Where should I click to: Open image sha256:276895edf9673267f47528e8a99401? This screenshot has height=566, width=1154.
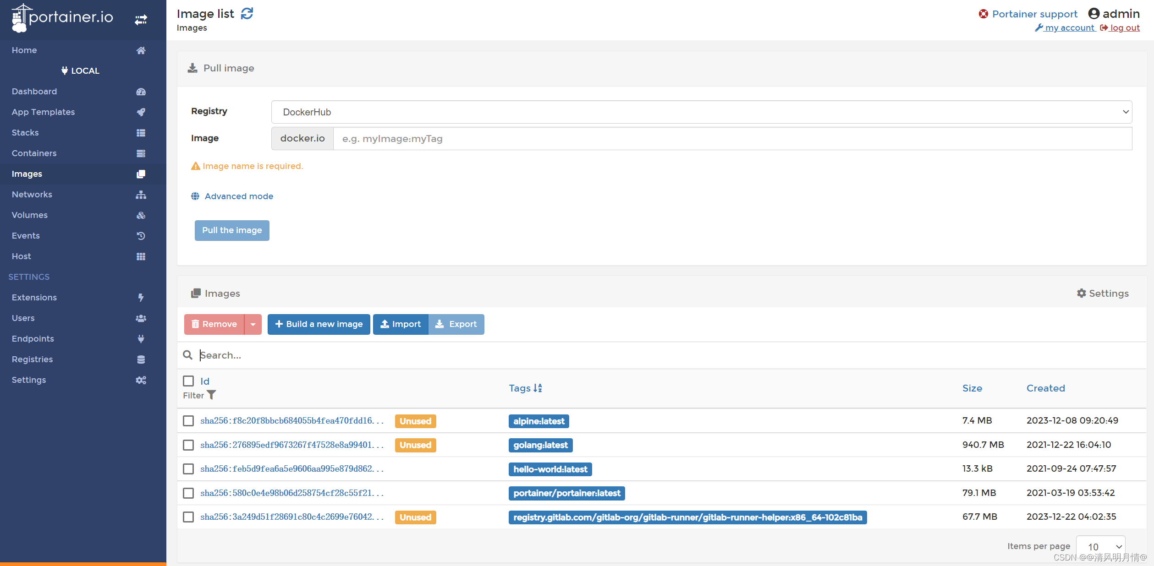tap(292, 445)
